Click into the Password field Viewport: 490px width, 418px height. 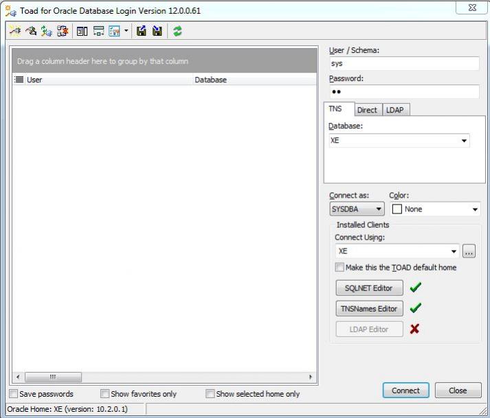[x=404, y=91]
